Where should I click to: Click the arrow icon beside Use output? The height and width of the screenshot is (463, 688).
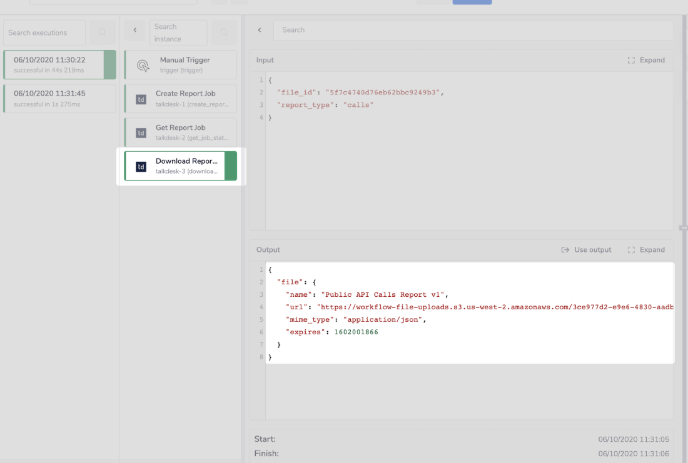565,249
